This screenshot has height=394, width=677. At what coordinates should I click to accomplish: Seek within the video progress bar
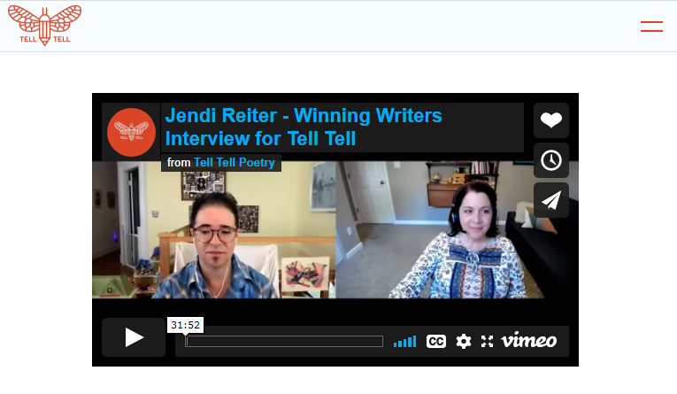284,341
